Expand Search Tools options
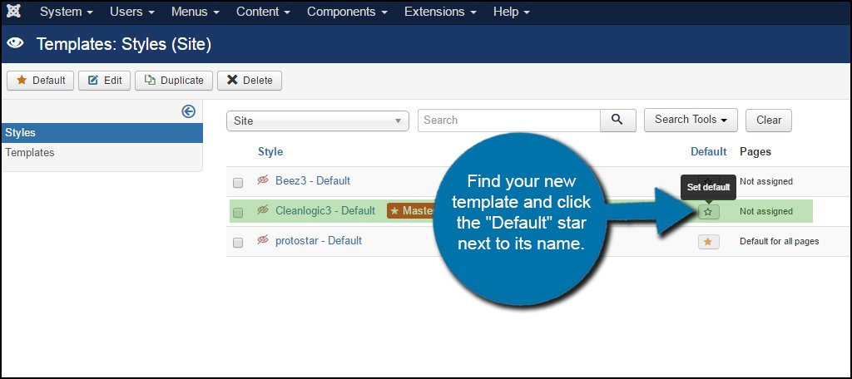Viewport: 852px width, 379px height. [691, 120]
